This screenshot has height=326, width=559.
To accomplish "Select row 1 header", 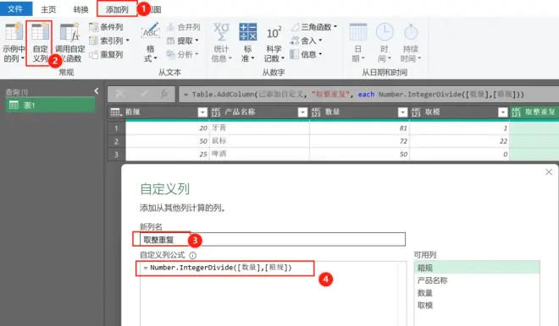I will pos(116,128).
